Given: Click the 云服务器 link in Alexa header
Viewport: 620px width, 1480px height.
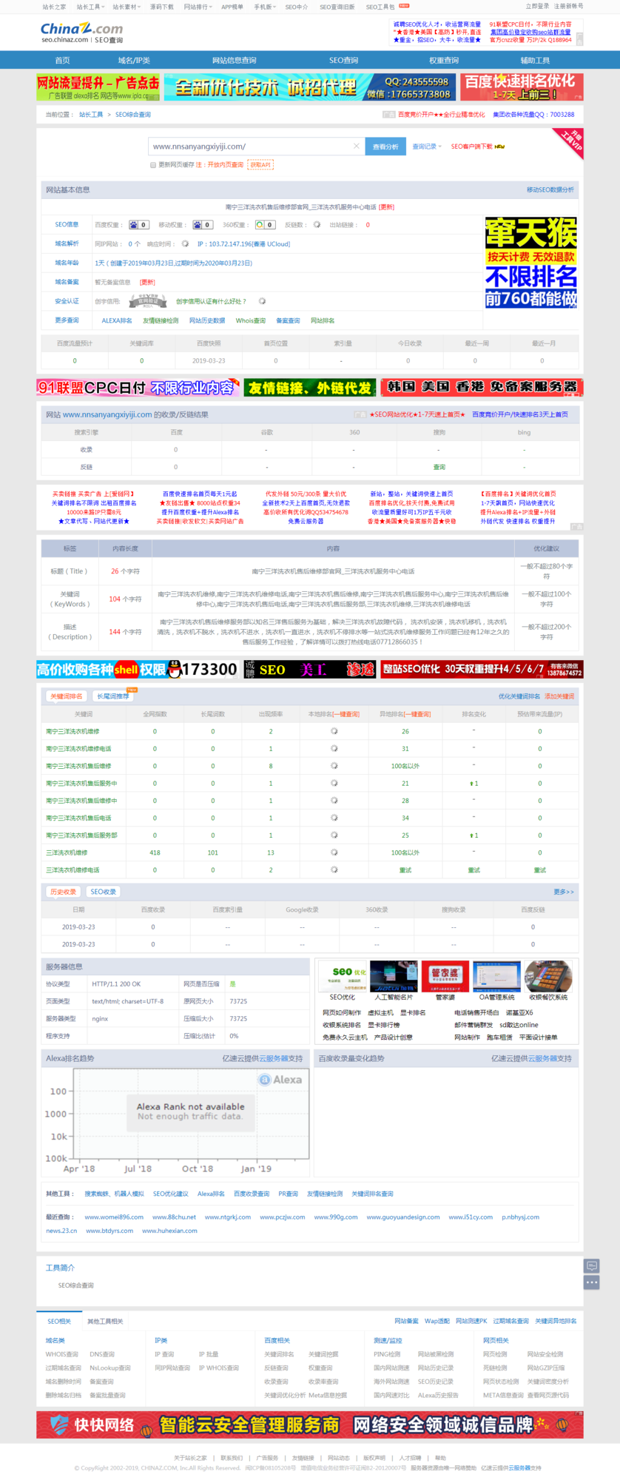Looking at the screenshot, I should (273, 1058).
